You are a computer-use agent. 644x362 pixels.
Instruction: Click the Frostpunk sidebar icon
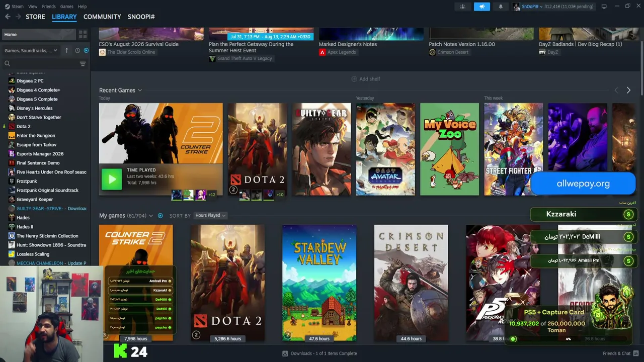[x=12, y=181]
